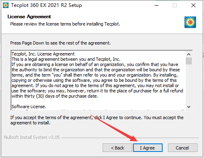The width and height of the screenshot is (204, 158).
Task: Click the Tecplot icon in the title bar
Action: pos(6,5)
